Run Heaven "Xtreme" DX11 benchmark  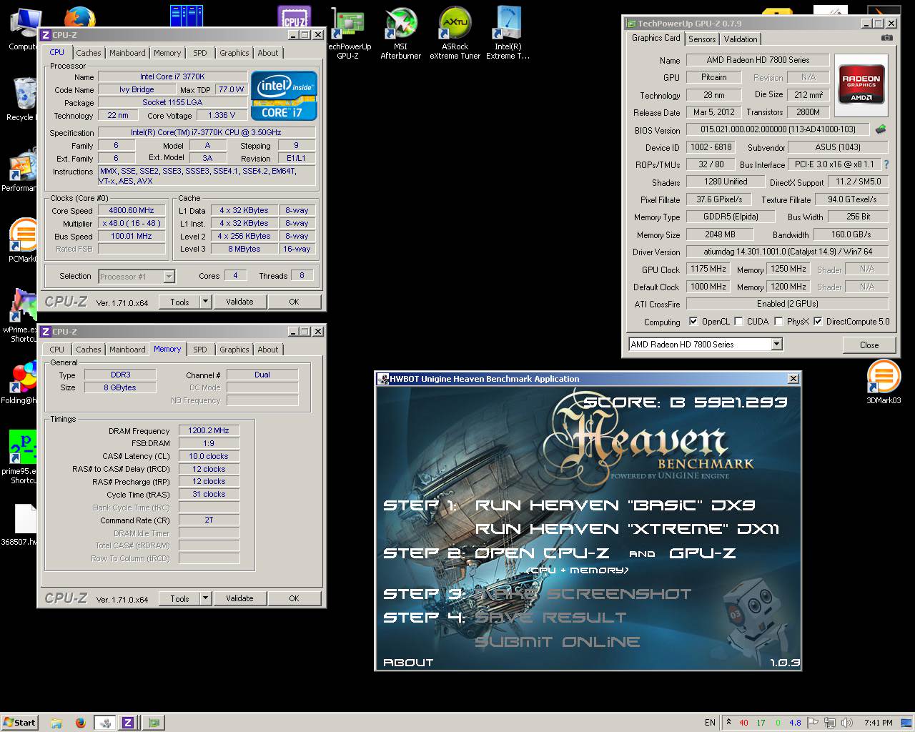[x=627, y=529]
